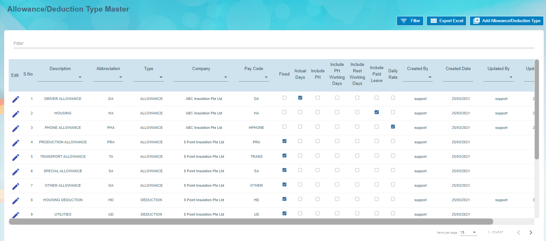Enable Fixed checkbox for DRIVER ALLOWANCE
This screenshot has width=546, height=241.
[x=284, y=98]
